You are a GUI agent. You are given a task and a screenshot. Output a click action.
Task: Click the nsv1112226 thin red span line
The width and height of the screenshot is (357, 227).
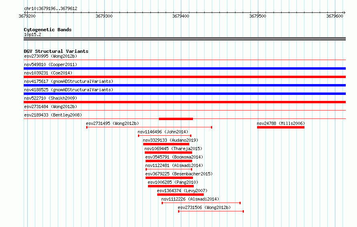click(201, 203)
